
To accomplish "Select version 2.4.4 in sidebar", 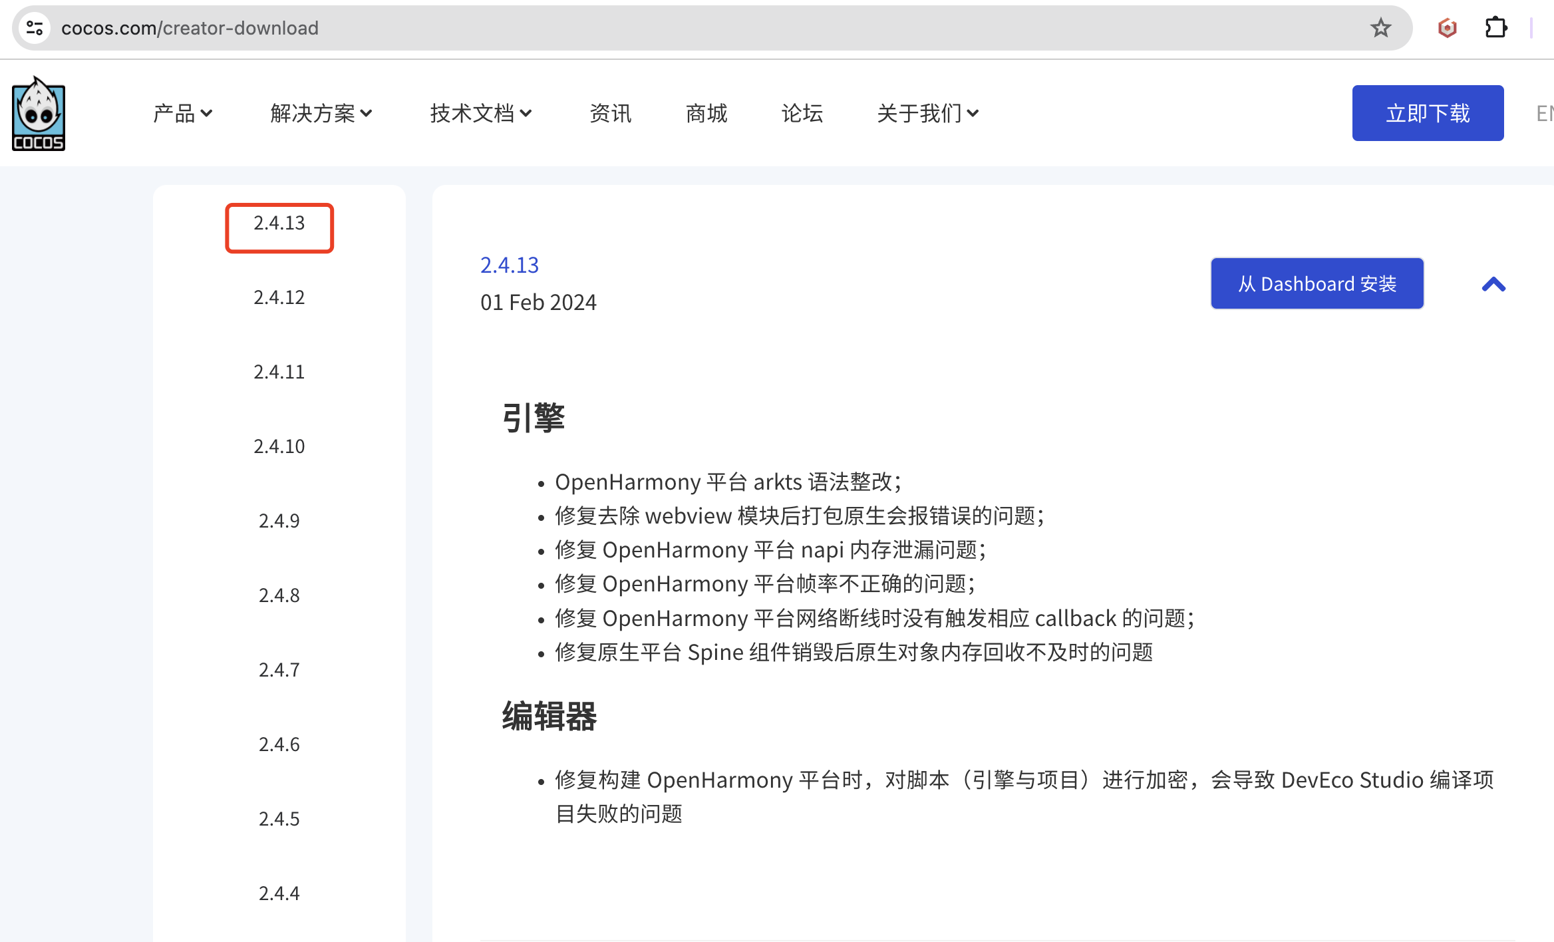I will coord(279,893).
